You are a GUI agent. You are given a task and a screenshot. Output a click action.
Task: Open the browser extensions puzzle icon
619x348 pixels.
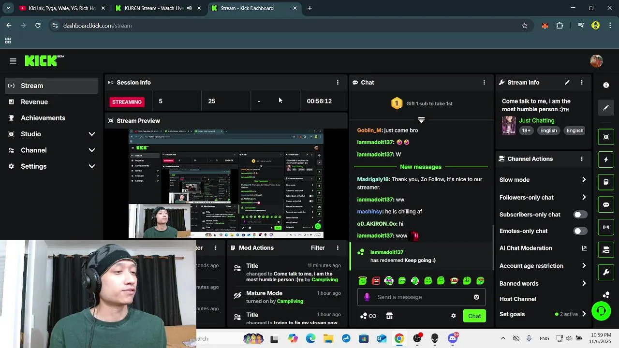pos(560,26)
